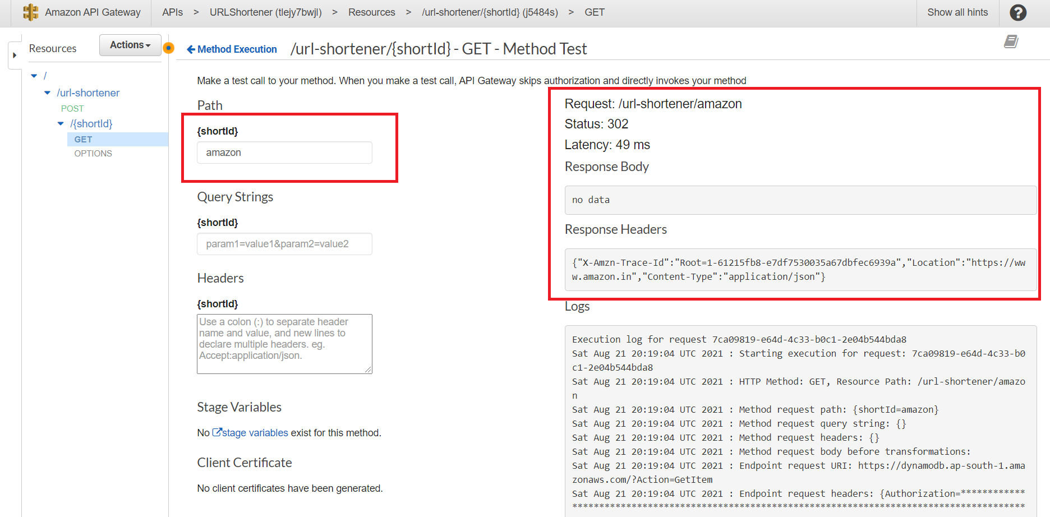
Task: Click the Stage Variables heading
Action: pos(239,407)
